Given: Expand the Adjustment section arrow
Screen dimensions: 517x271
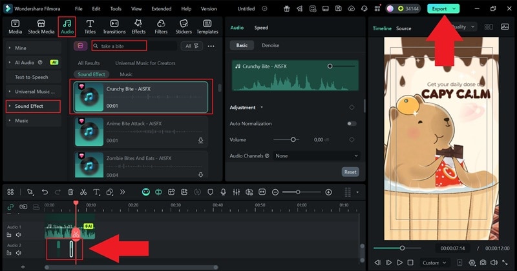Looking at the screenshot, I should [x=262, y=107].
